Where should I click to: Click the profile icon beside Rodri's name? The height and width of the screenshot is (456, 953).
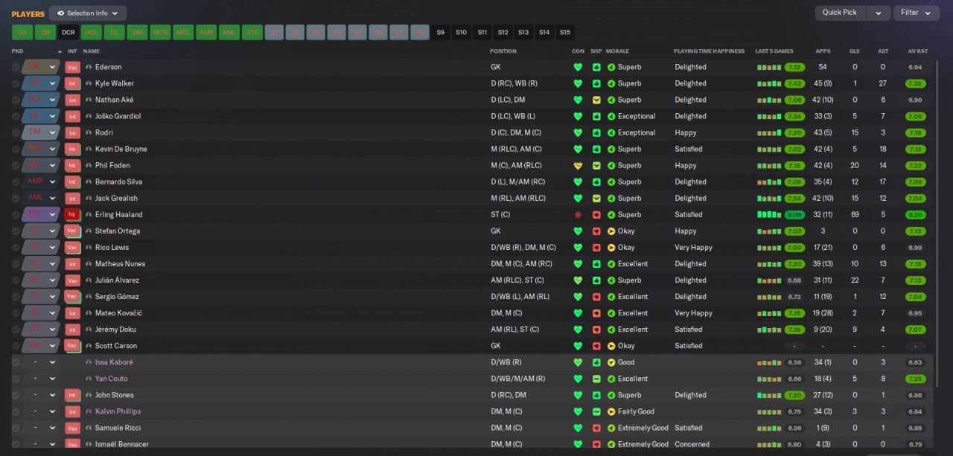(x=89, y=132)
